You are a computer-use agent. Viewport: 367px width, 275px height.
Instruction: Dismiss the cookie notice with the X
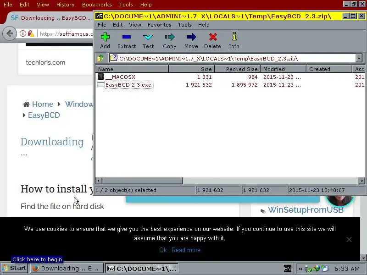349,239
